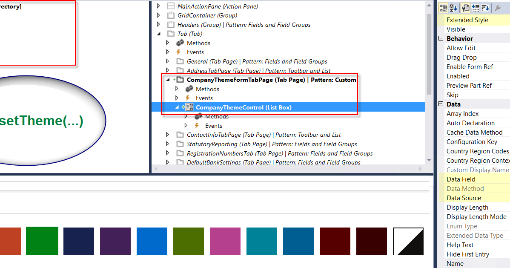This screenshot has height=268, width=510.
Task: Collapse the Behavior property category
Action: click(x=440, y=38)
